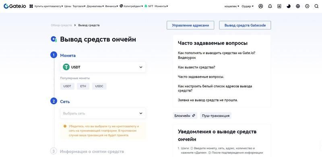
Task: Click the Gate.io logo
Action: pyautogui.click(x=15, y=6)
